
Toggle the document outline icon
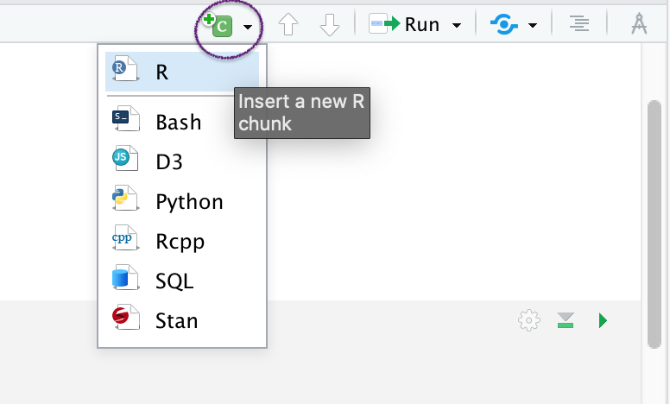coord(579,25)
